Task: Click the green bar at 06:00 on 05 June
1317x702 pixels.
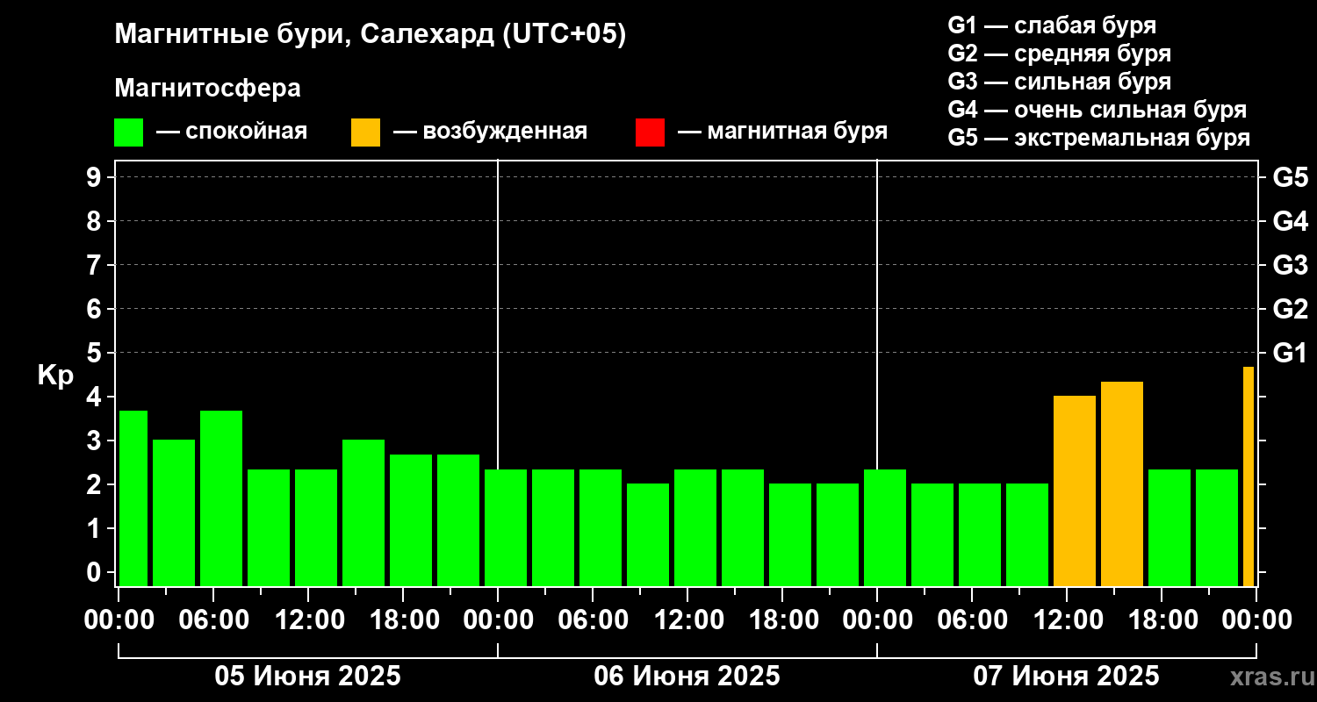Action: 221,498
